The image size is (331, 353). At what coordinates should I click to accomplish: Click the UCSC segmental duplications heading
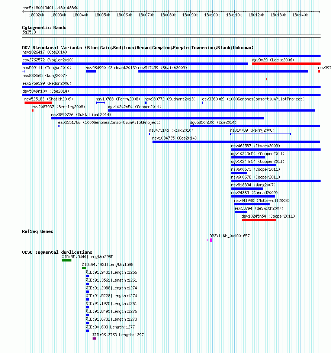[57, 252]
